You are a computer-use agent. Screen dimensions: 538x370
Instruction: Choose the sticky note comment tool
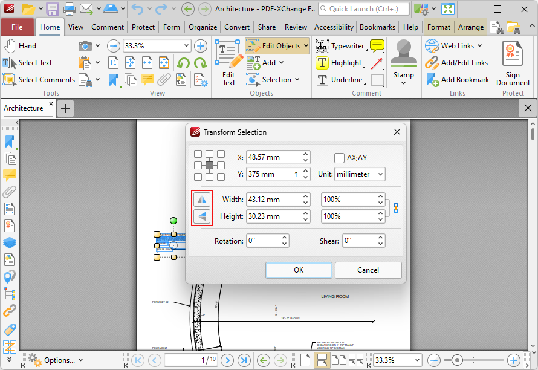coord(377,46)
